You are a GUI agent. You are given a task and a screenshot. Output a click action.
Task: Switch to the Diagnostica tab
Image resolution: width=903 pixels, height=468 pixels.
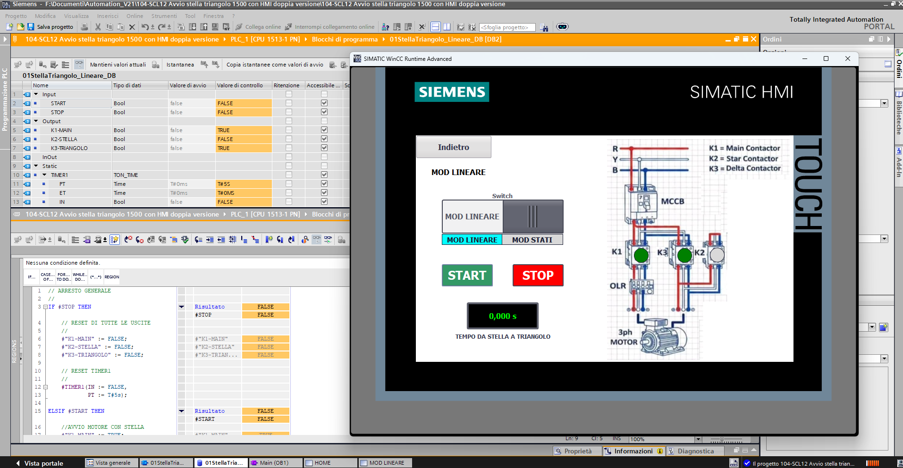pyautogui.click(x=695, y=451)
